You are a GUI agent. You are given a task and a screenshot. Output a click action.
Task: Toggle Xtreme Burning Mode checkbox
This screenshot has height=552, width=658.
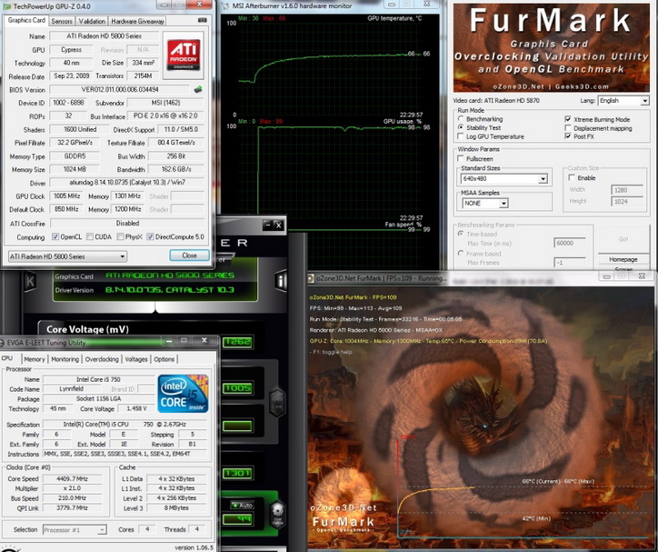coord(568,119)
